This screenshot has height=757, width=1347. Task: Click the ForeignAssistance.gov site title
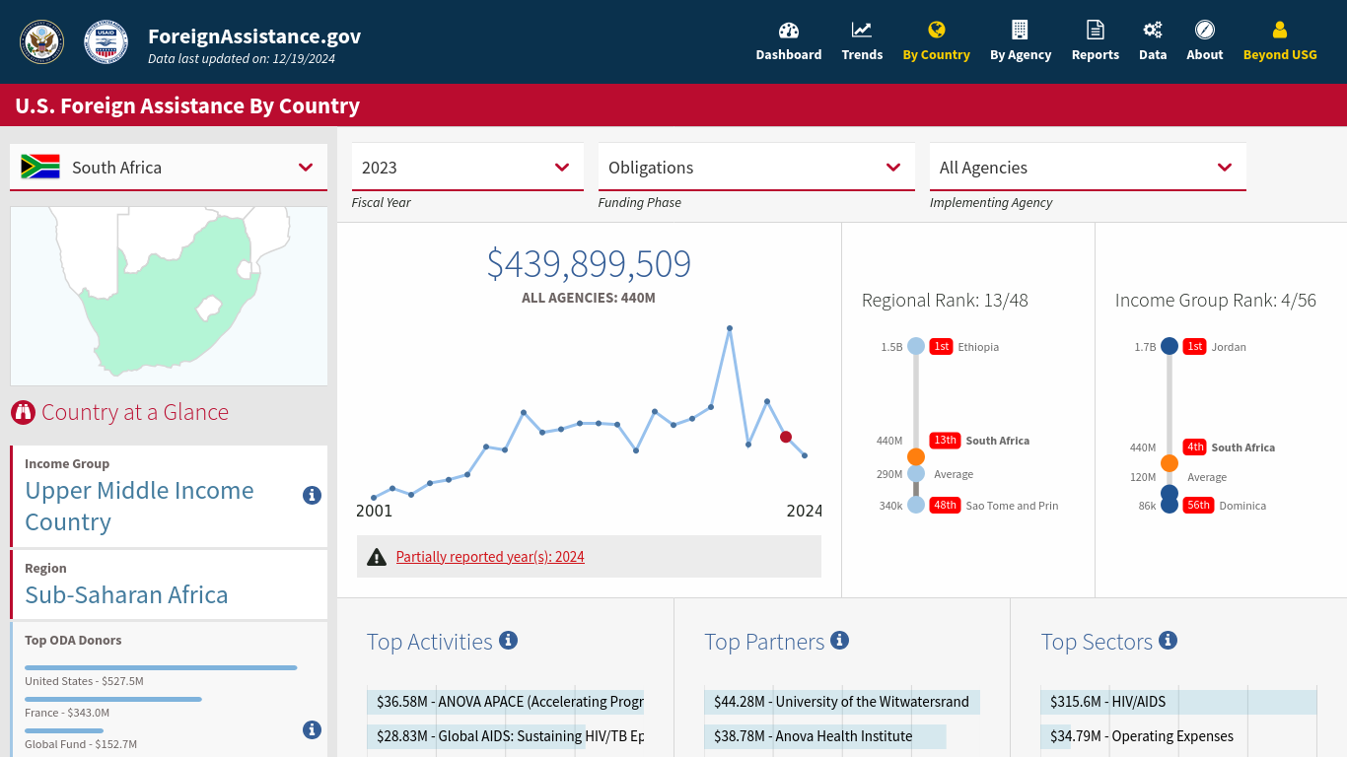[254, 36]
